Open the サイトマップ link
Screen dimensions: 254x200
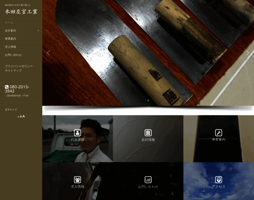13,71
